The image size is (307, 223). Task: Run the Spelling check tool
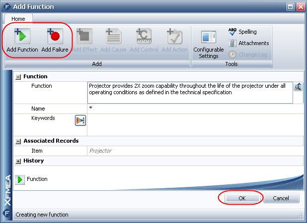[x=242, y=32]
